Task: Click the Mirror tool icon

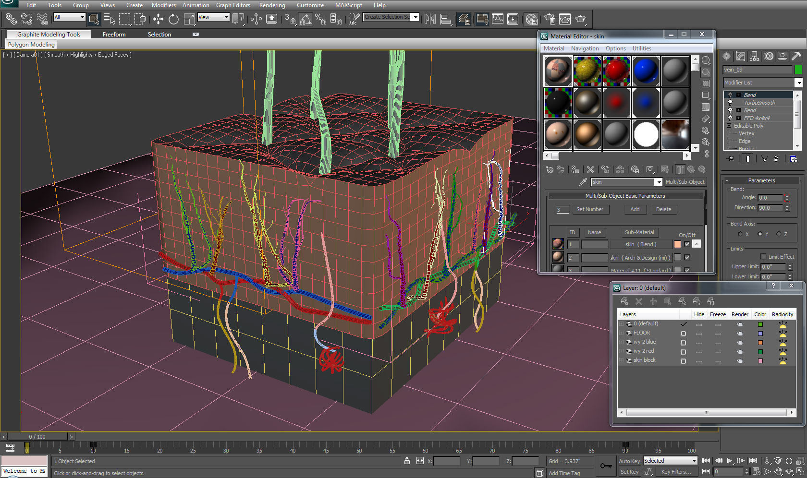Action: [430, 19]
